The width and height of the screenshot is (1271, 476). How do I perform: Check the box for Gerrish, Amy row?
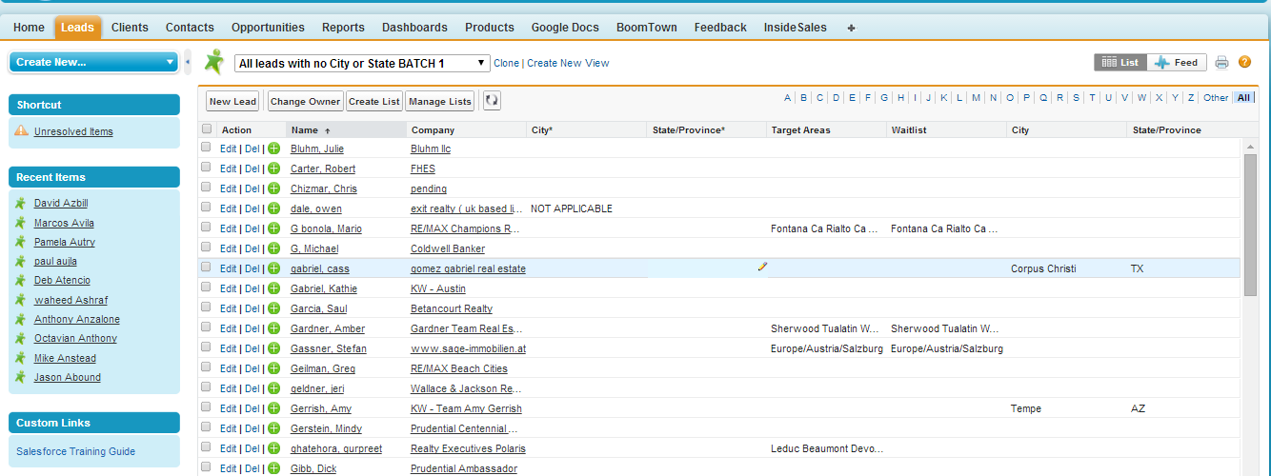(207, 408)
